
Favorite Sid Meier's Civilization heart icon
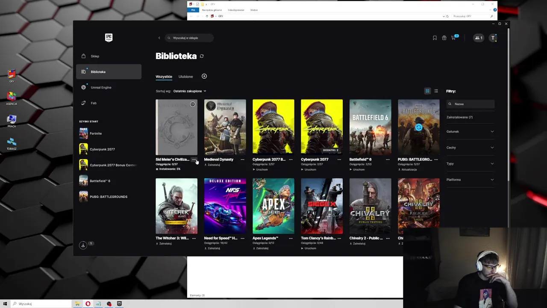193,104
